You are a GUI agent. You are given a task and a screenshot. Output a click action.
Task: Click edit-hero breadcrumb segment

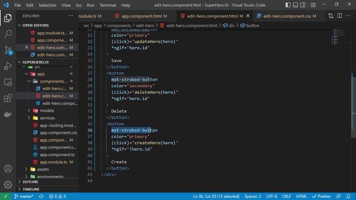pyautogui.click(x=145, y=26)
